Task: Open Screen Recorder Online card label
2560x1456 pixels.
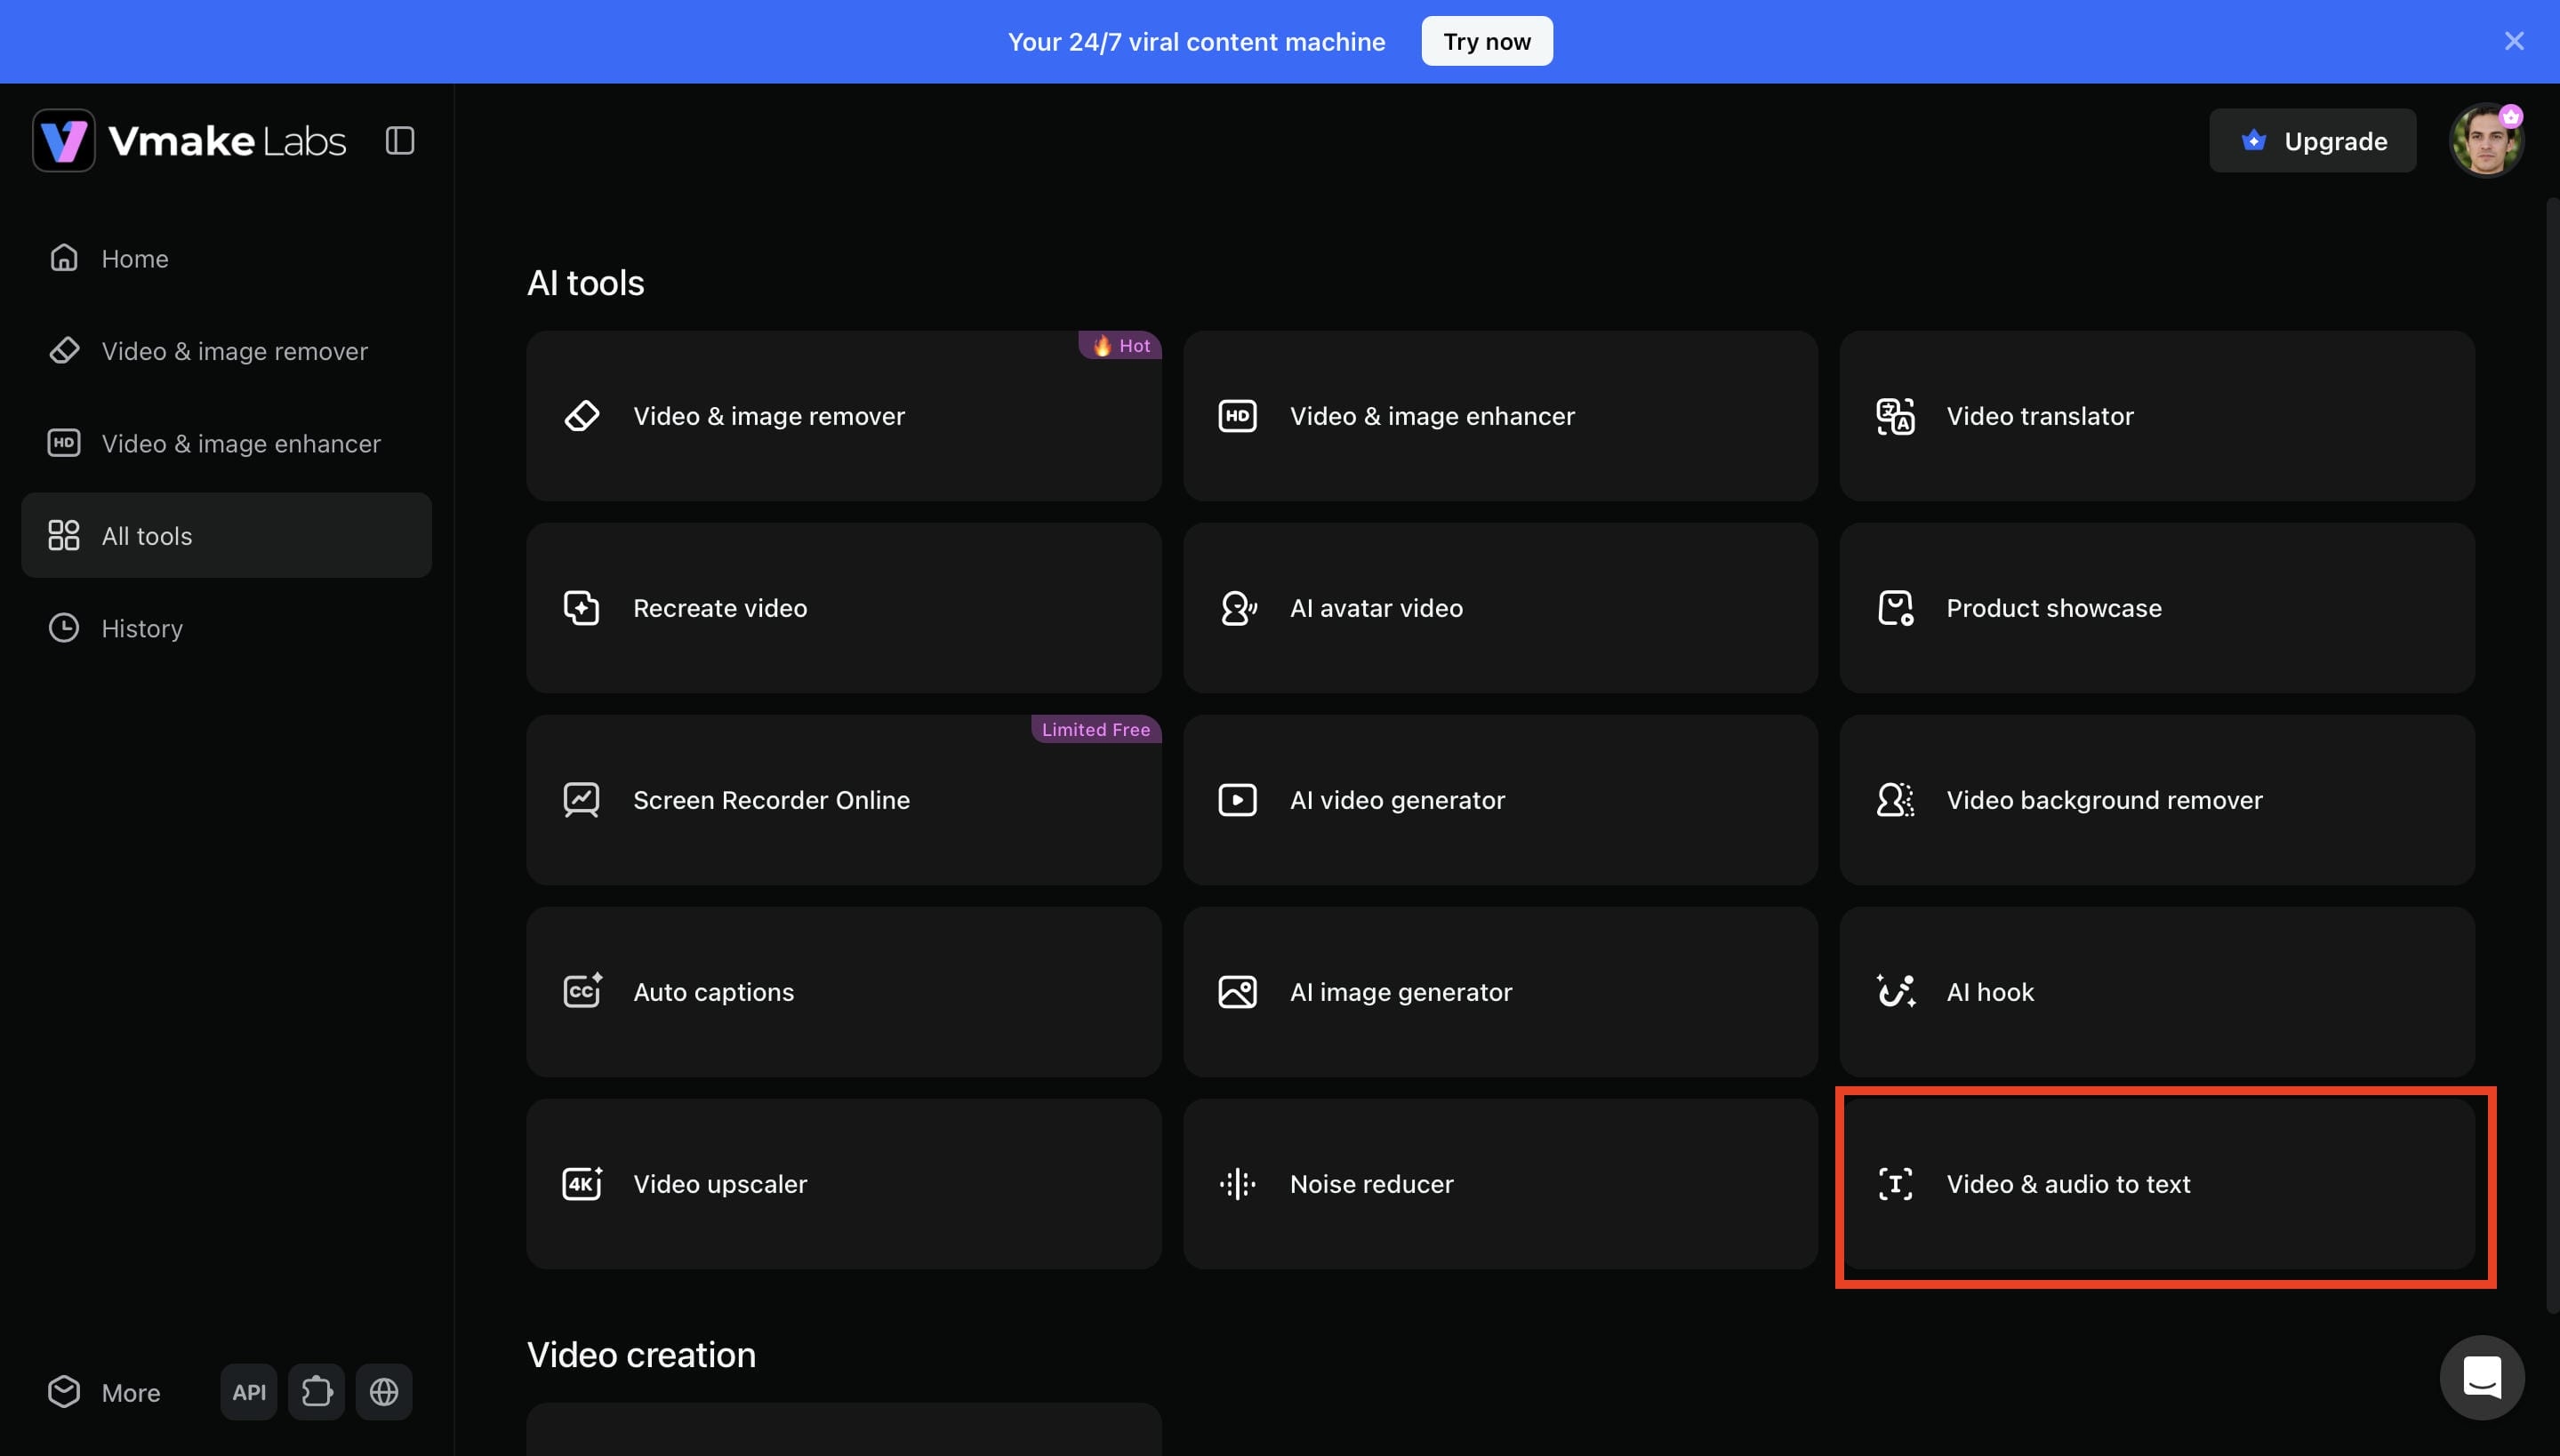Action: point(771,800)
